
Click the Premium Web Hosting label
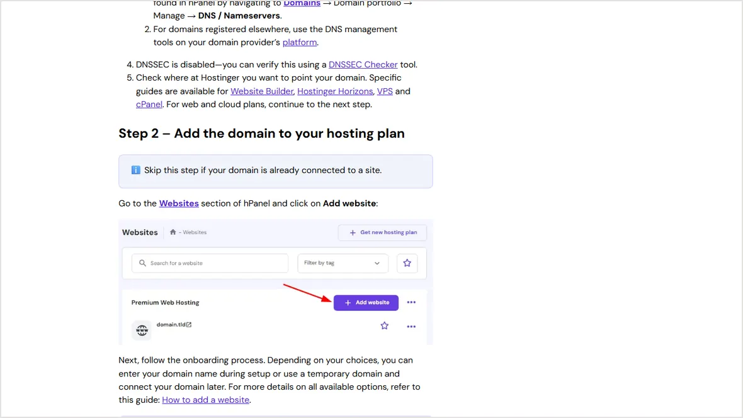click(x=166, y=303)
